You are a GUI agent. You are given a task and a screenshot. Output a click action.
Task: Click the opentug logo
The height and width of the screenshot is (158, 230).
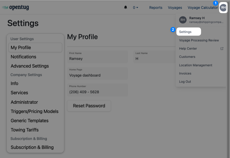(x=15, y=7)
